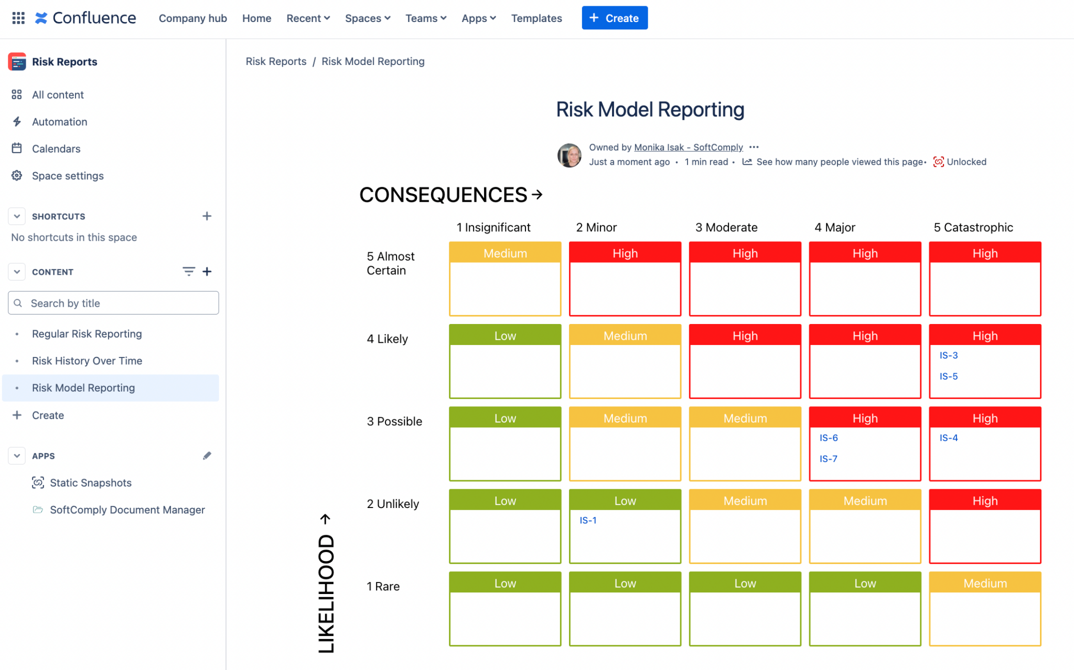Image resolution: width=1074 pixels, height=670 pixels.
Task: Open the Spaces dropdown
Action: coord(367,18)
